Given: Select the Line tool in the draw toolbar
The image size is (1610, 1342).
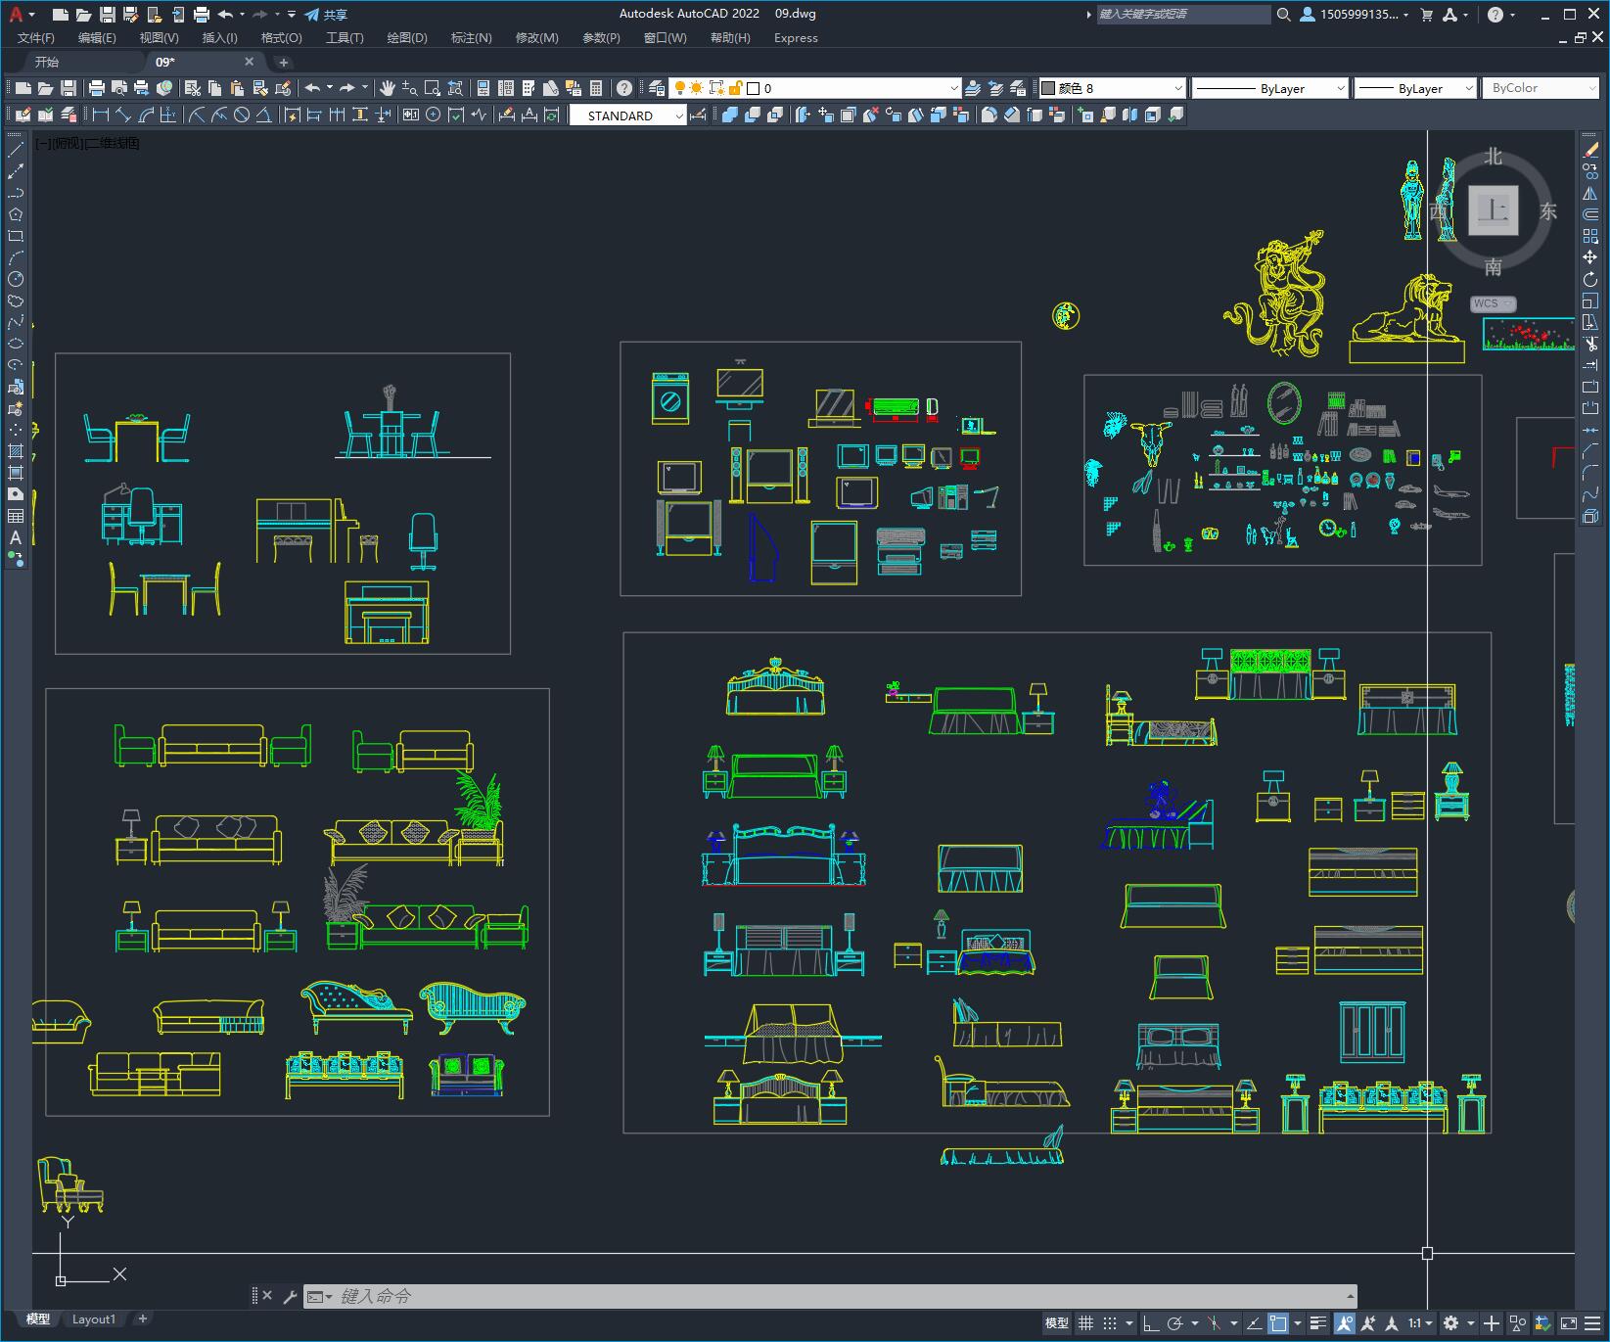Looking at the screenshot, I should (16, 150).
